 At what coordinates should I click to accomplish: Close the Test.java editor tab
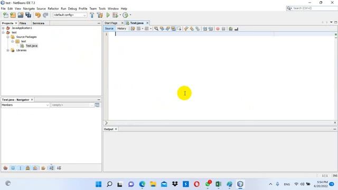coord(147,23)
